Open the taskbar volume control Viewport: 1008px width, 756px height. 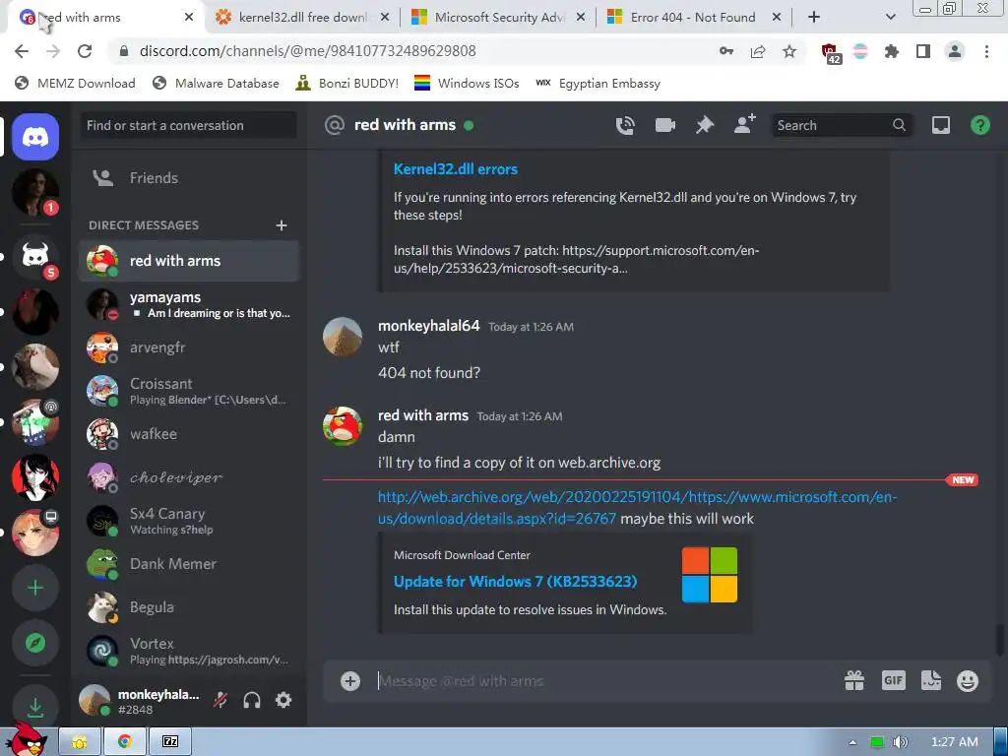900,742
